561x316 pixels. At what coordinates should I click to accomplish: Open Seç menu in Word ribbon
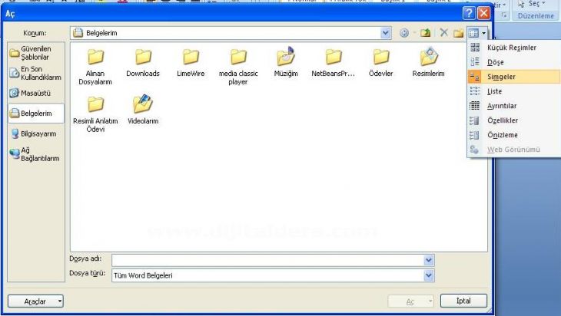point(531,4)
